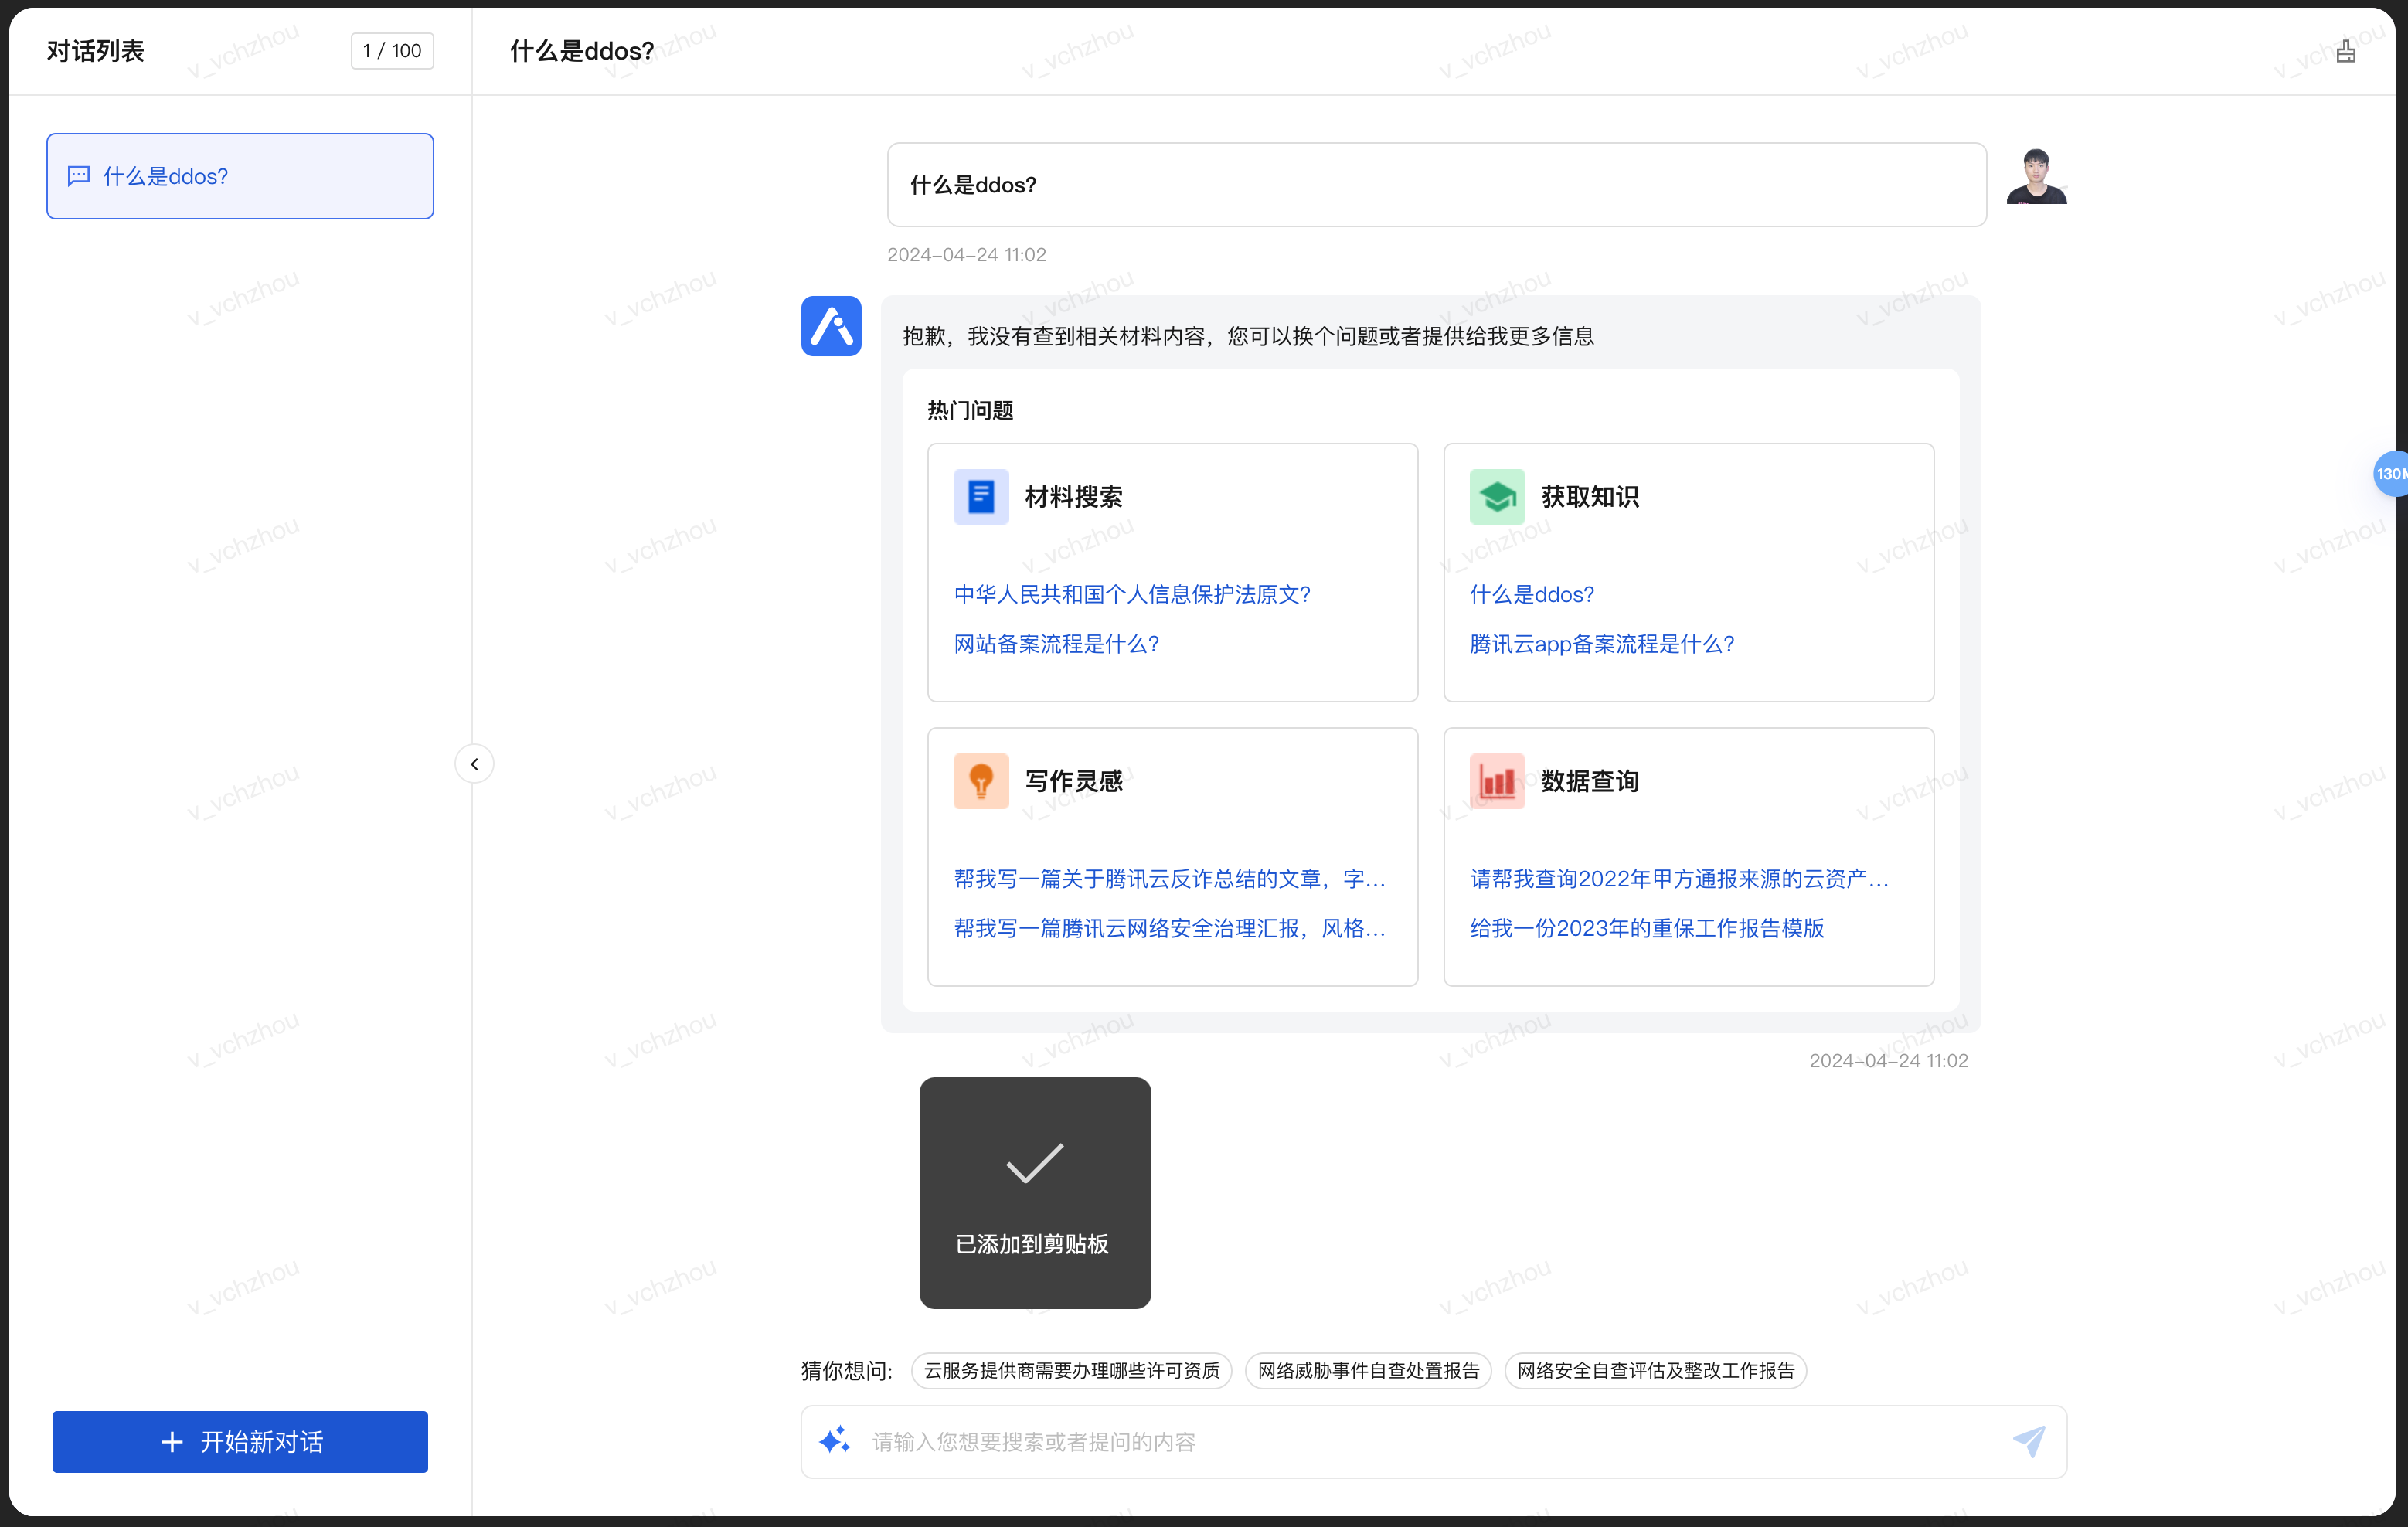Click the green graduation cap 获取知识 icon

tap(1497, 497)
